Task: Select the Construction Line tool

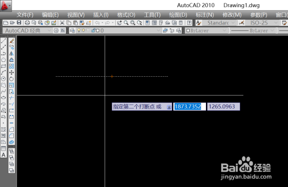Action: tap(3, 47)
